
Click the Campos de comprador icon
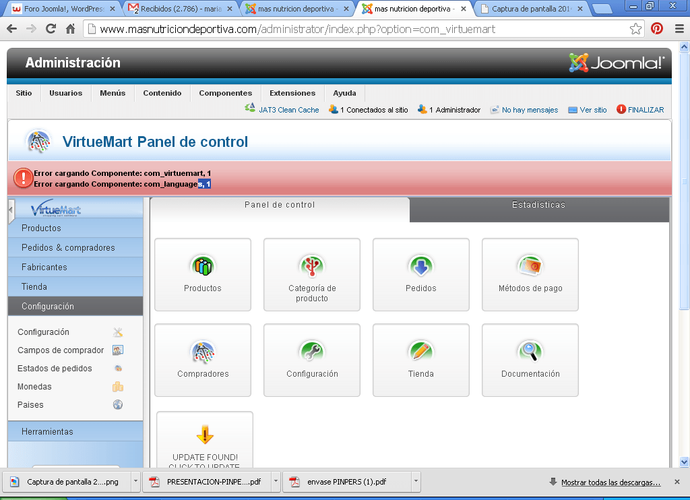coord(117,350)
